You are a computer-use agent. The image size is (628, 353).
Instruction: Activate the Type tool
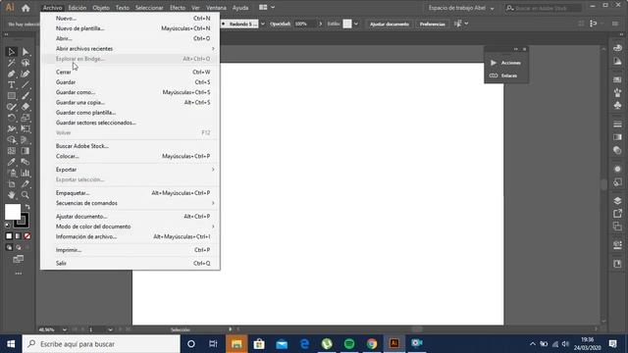point(11,85)
